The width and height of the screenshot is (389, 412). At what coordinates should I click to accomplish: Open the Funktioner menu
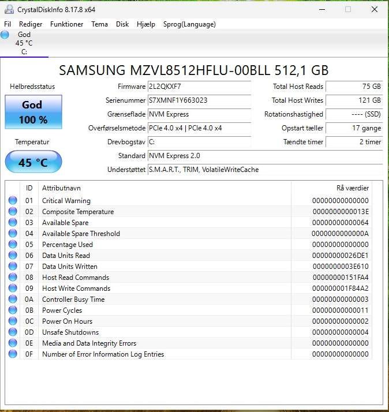(x=66, y=24)
